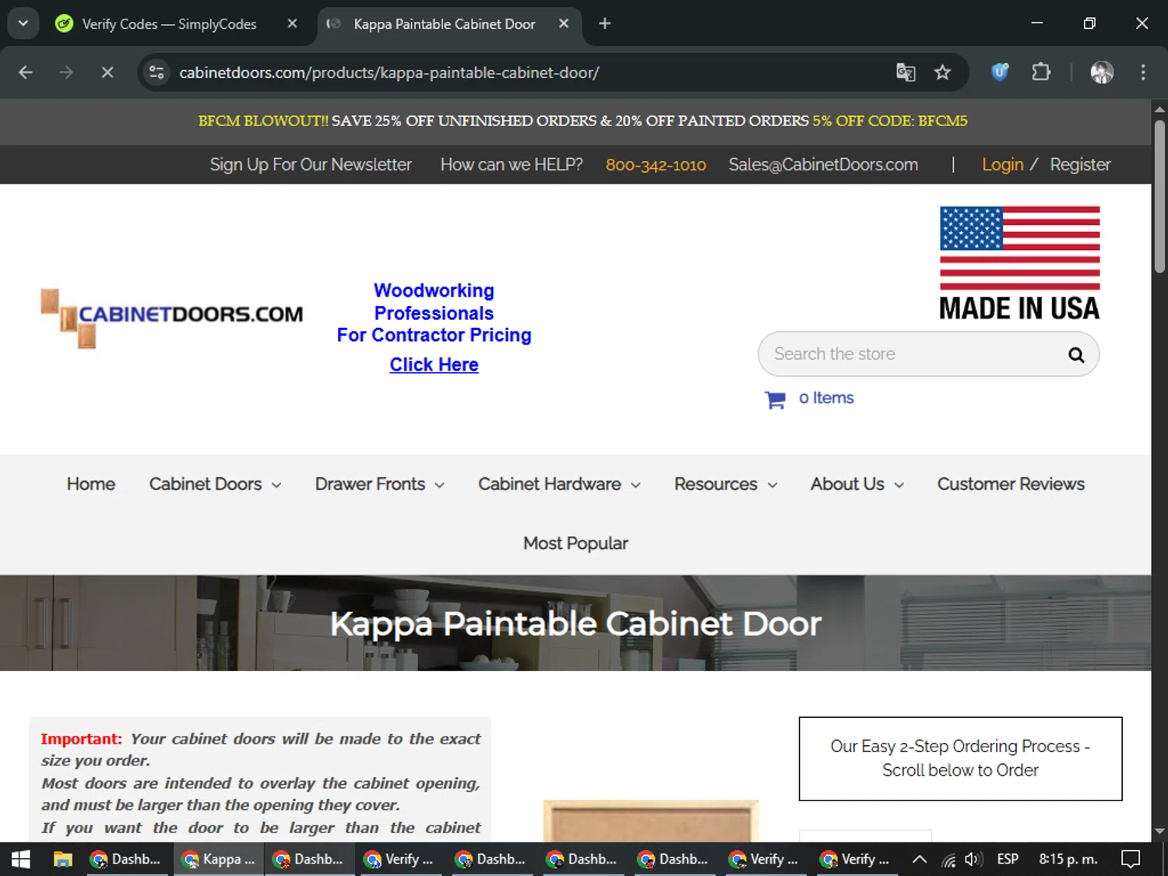Open the volume speaker tray icon
The width and height of the screenshot is (1168, 876).
click(x=973, y=860)
